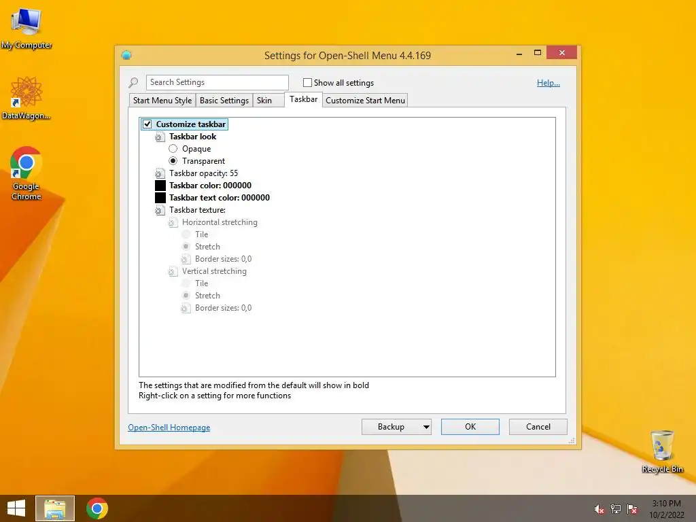Image resolution: width=696 pixels, height=522 pixels.
Task: Click the Action Center flag icon
Action: pos(632,509)
